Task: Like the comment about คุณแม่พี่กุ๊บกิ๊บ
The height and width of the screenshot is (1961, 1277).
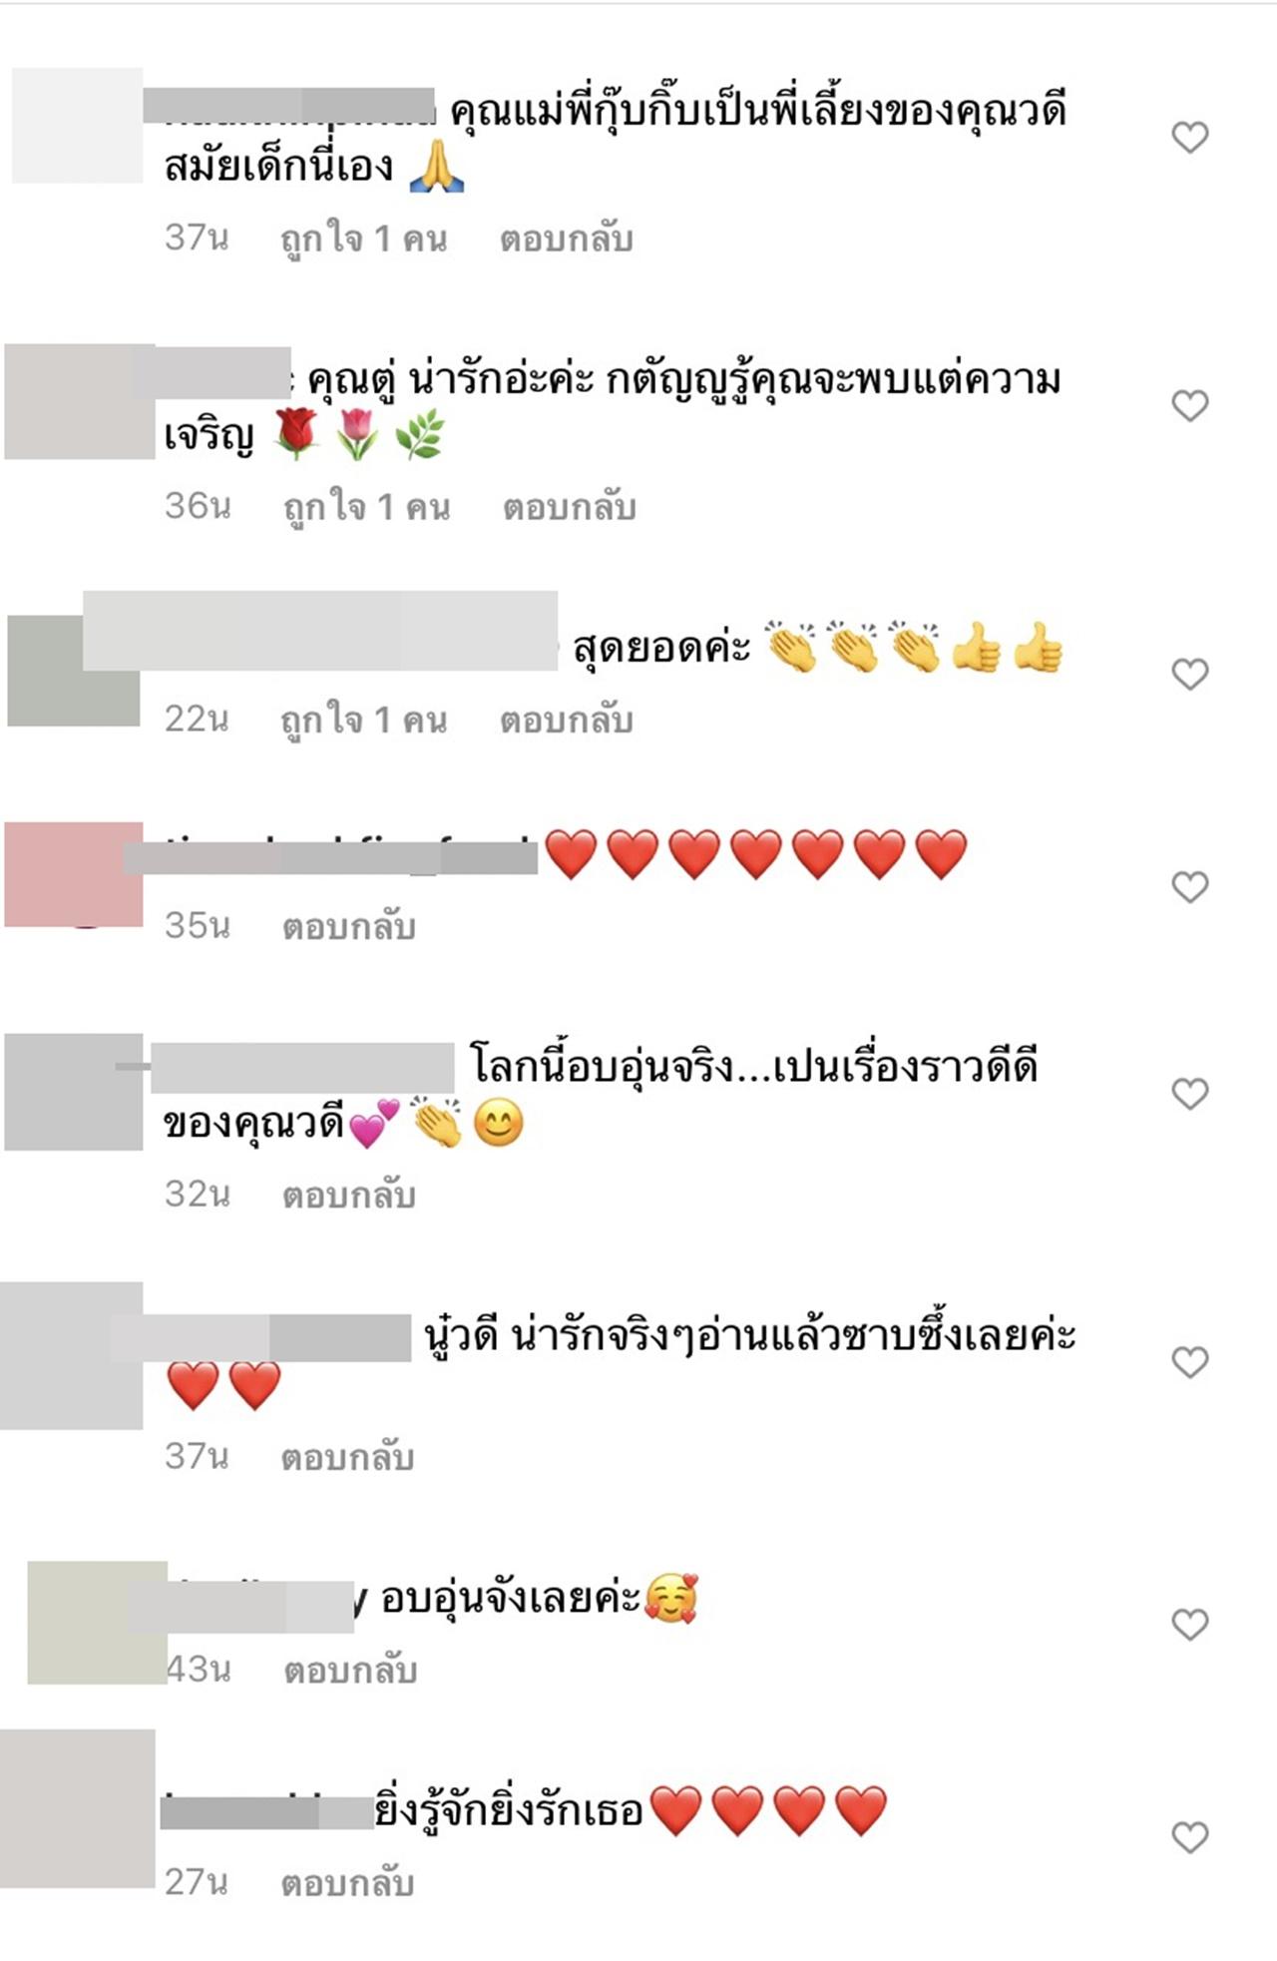Action: click(1189, 137)
